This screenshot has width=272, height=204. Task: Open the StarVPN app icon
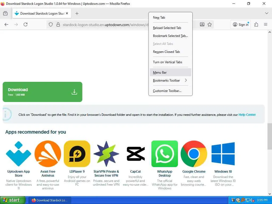tap(106, 154)
